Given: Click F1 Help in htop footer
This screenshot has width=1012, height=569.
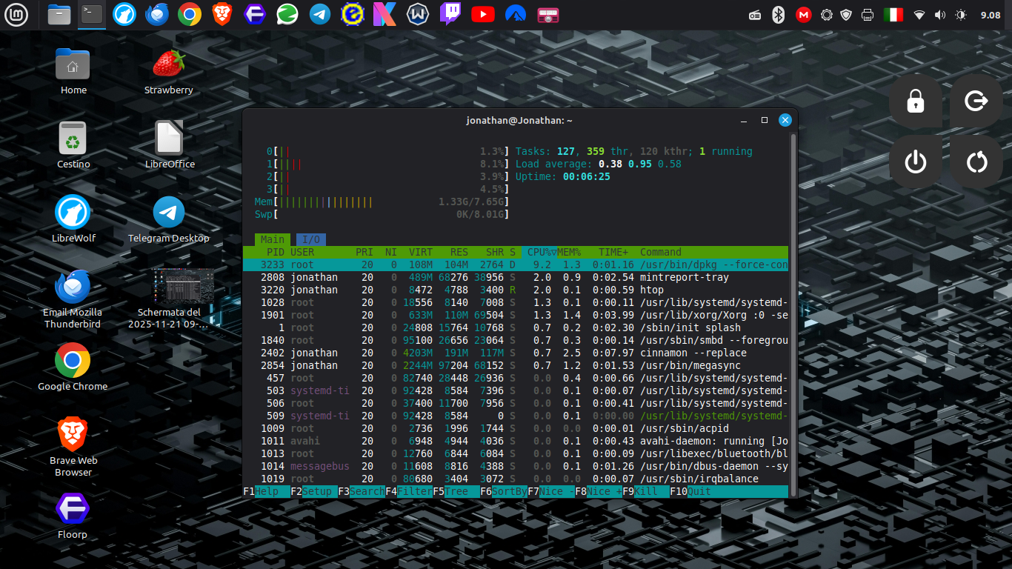Looking at the screenshot, I should [x=261, y=491].
